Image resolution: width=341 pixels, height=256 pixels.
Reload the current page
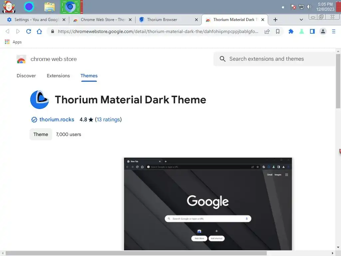29,31
